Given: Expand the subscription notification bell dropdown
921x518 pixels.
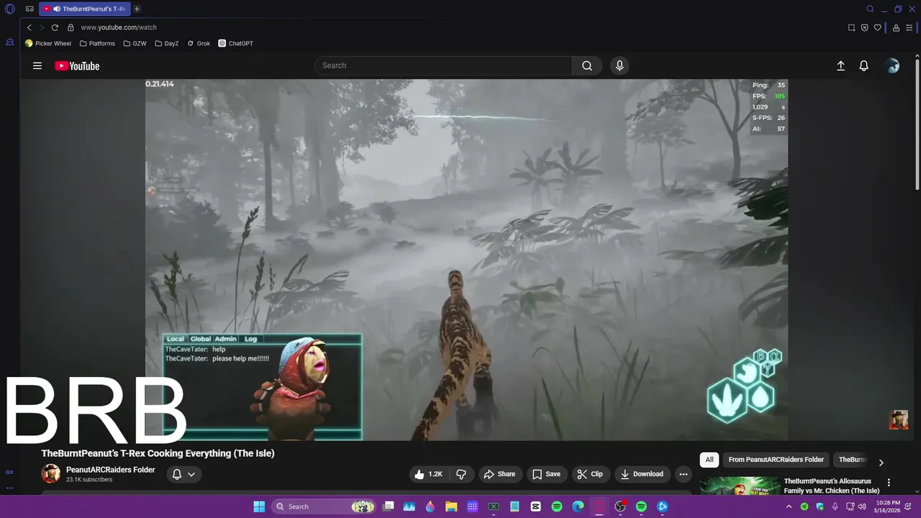Looking at the screenshot, I should pos(184,474).
